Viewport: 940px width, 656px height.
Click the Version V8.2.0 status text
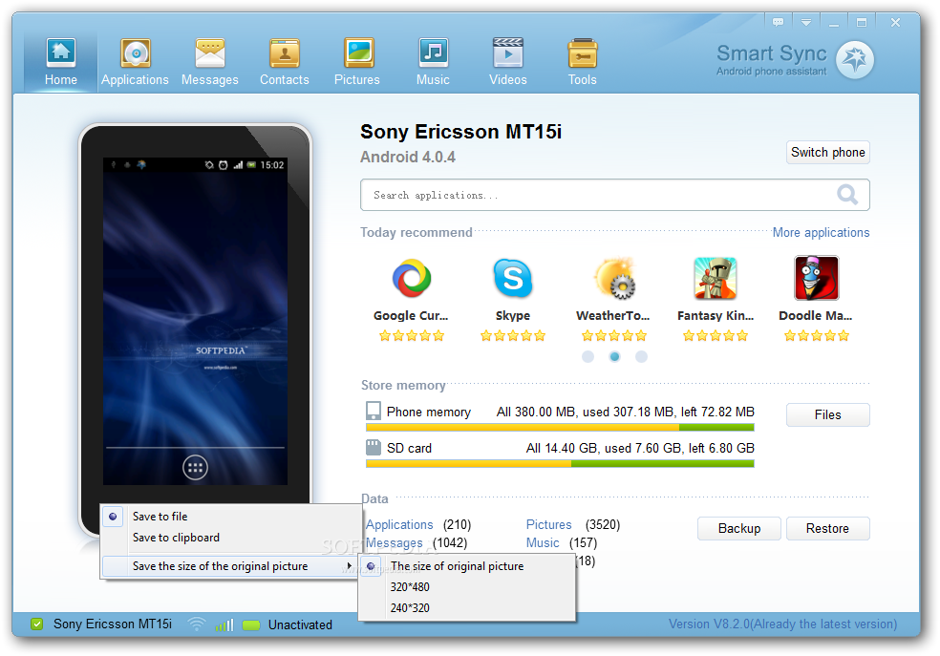[782, 624]
